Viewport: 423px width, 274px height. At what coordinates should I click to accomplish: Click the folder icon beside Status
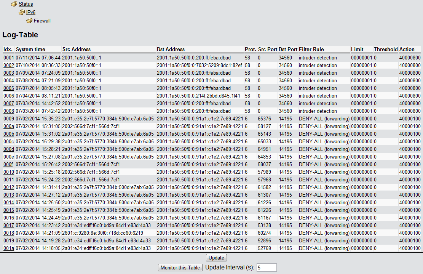pyautogui.click(x=14, y=4)
